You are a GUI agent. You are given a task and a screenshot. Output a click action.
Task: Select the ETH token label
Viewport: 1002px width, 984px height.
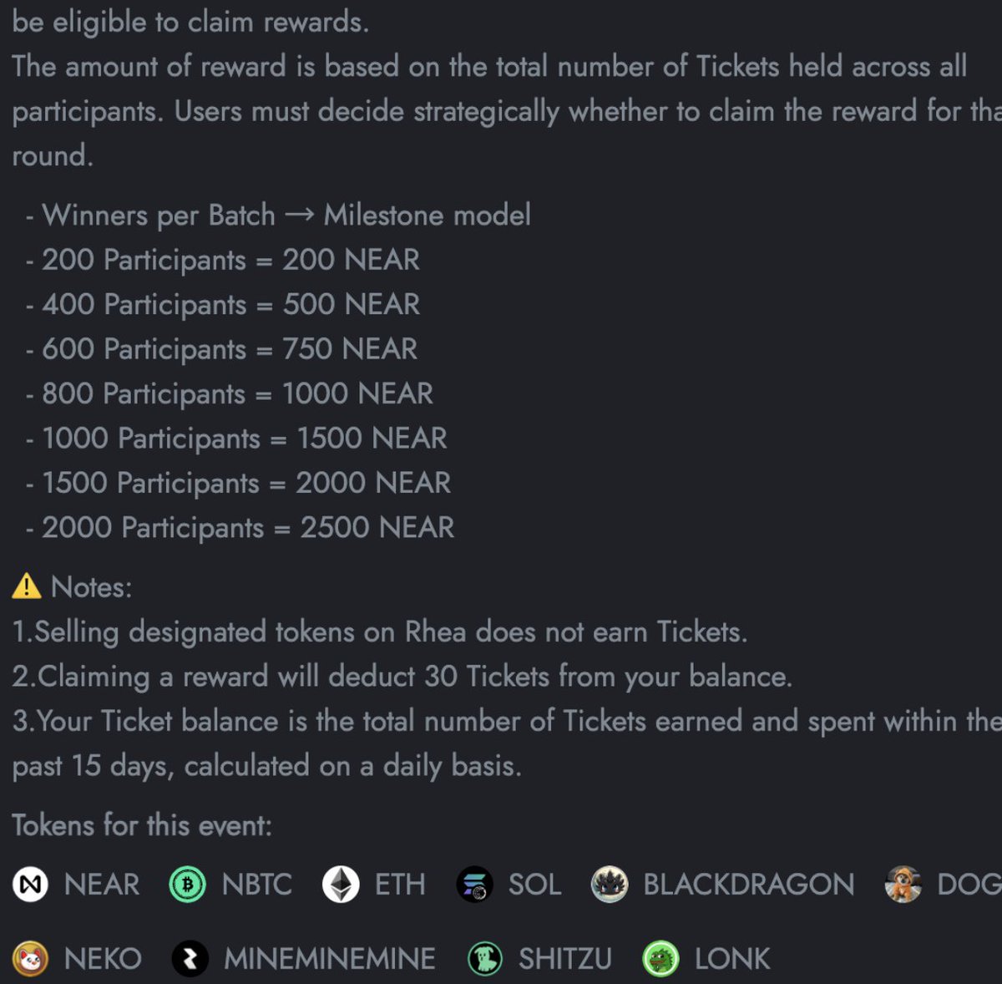coord(400,885)
